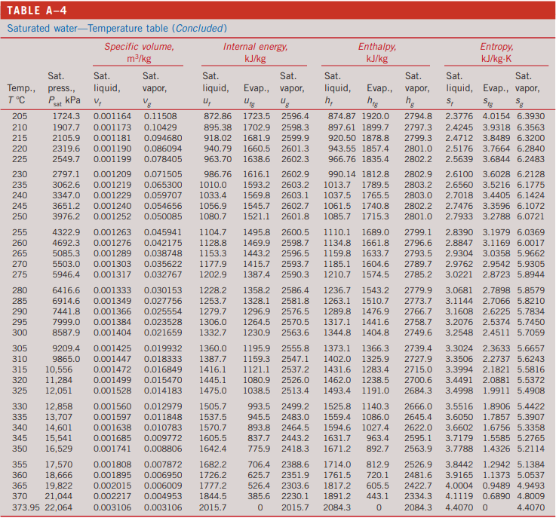This screenshot has width=556, height=518.
Task: Click internal energy value 2015.7 in ug column
Action: [295, 507]
